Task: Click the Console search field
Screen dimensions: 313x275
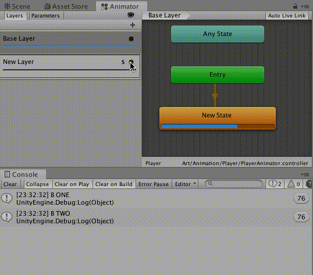Action: point(234,184)
